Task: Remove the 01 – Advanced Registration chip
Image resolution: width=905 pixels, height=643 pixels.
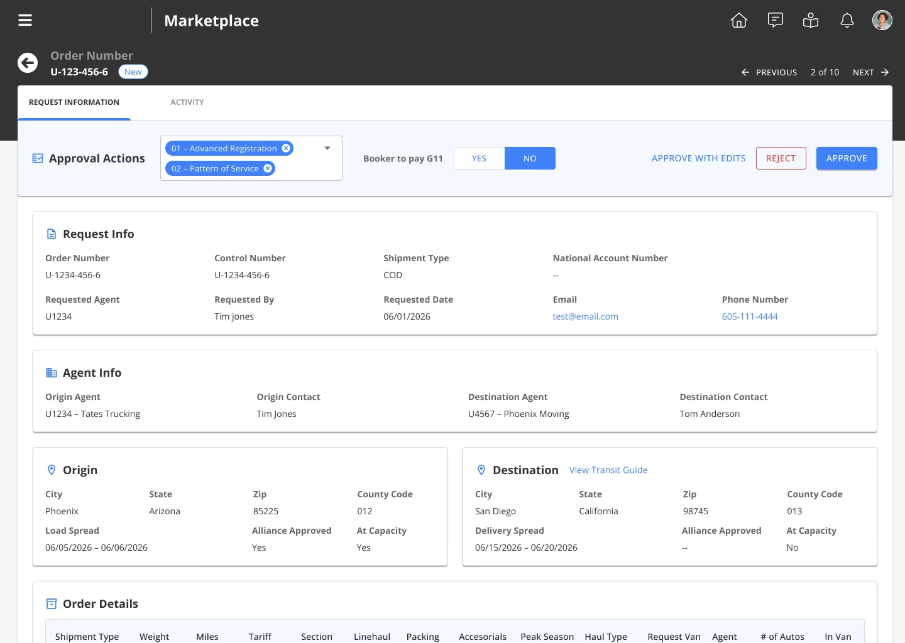Action: [x=286, y=148]
